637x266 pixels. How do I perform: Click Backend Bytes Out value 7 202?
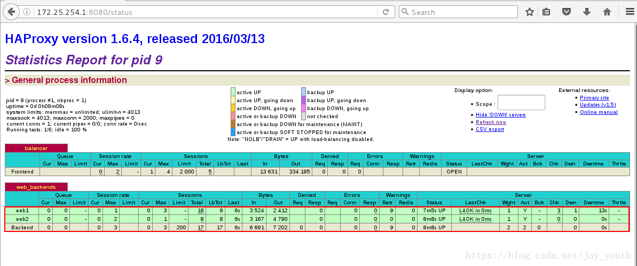pyautogui.click(x=280, y=228)
